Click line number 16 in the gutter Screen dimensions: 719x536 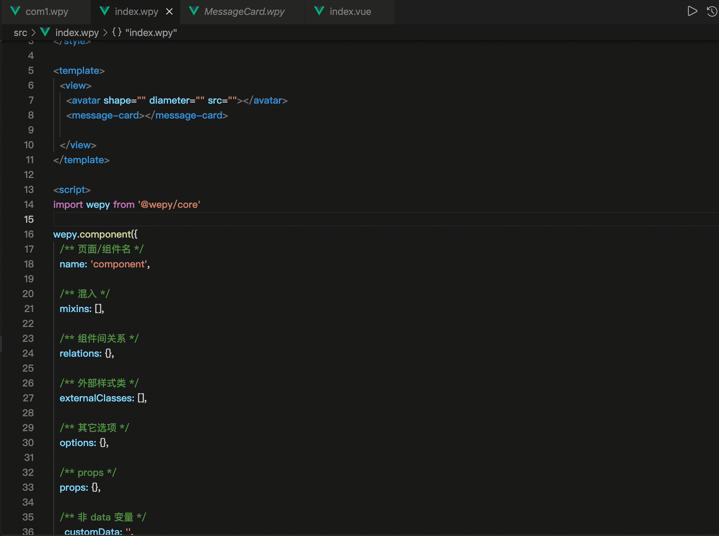click(29, 234)
